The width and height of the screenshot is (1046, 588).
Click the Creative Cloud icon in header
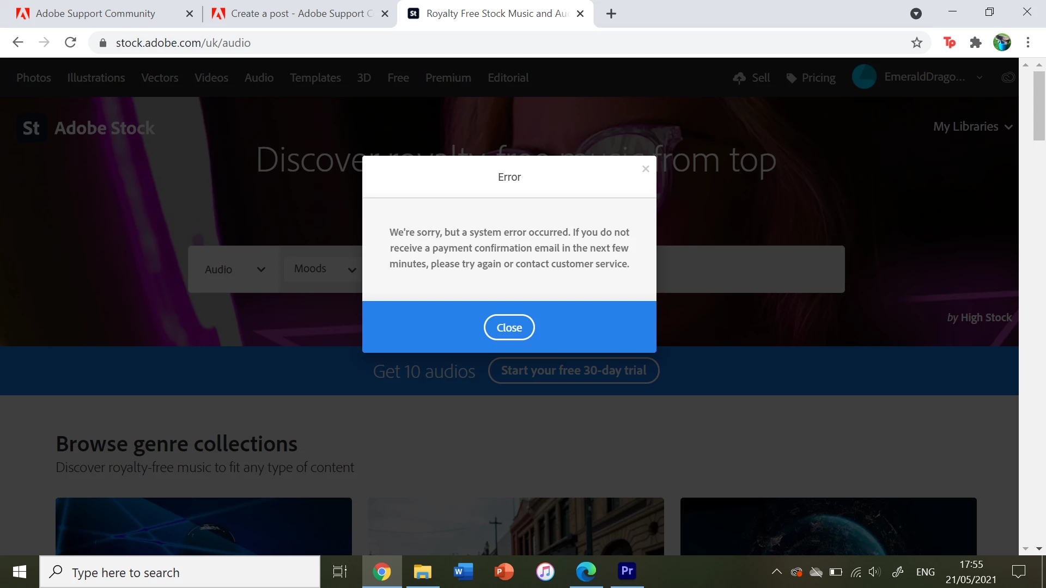tap(1008, 77)
